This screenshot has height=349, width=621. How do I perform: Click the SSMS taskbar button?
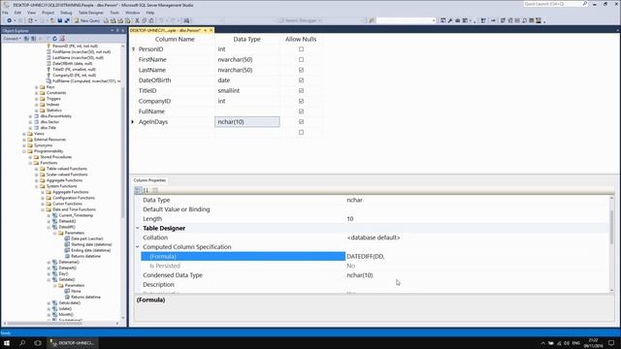[x=74, y=343]
